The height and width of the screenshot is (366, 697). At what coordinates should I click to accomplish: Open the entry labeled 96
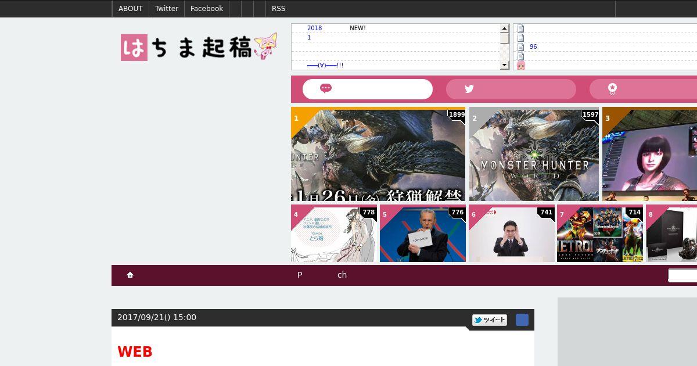533,46
